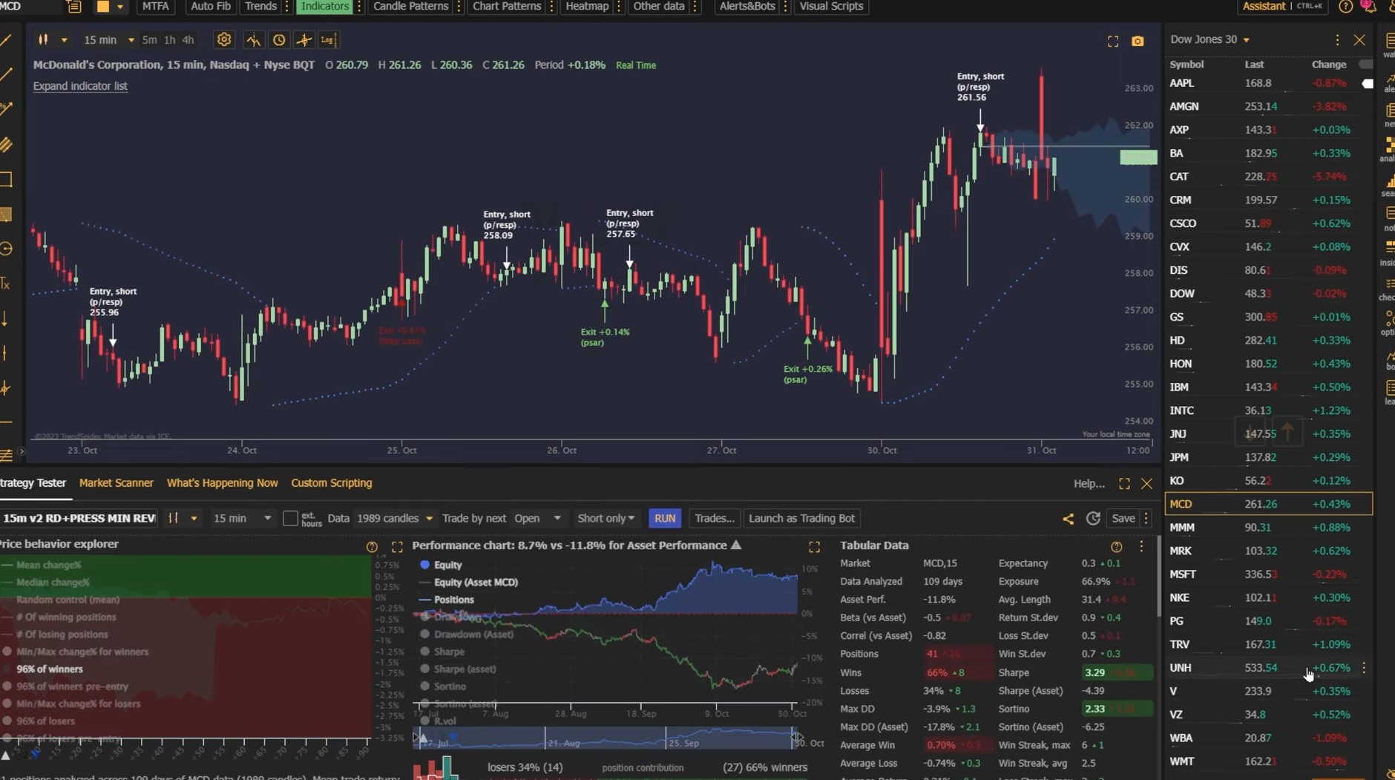
Task: Select the rectangle drawing tool in left toolbar
Action: click(x=6, y=179)
